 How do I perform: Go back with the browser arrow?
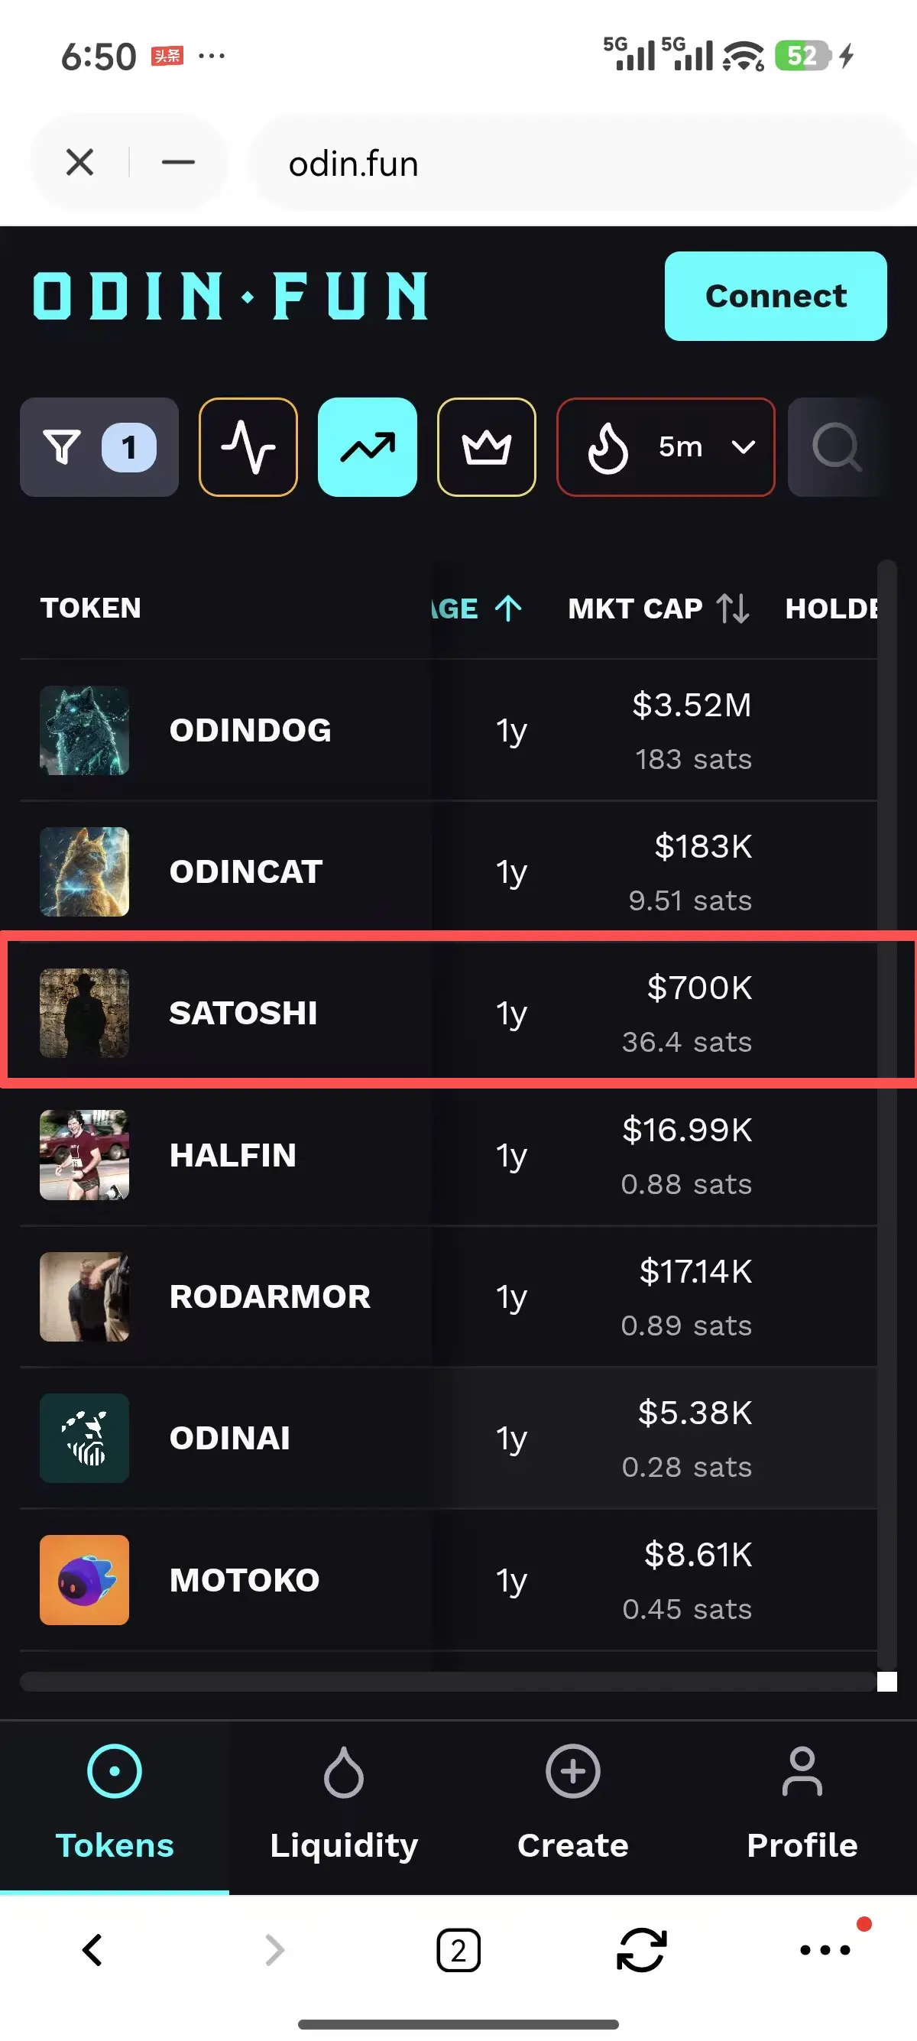pos(92,1950)
